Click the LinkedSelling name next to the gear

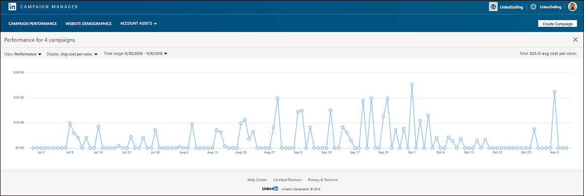tap(551, 7)
